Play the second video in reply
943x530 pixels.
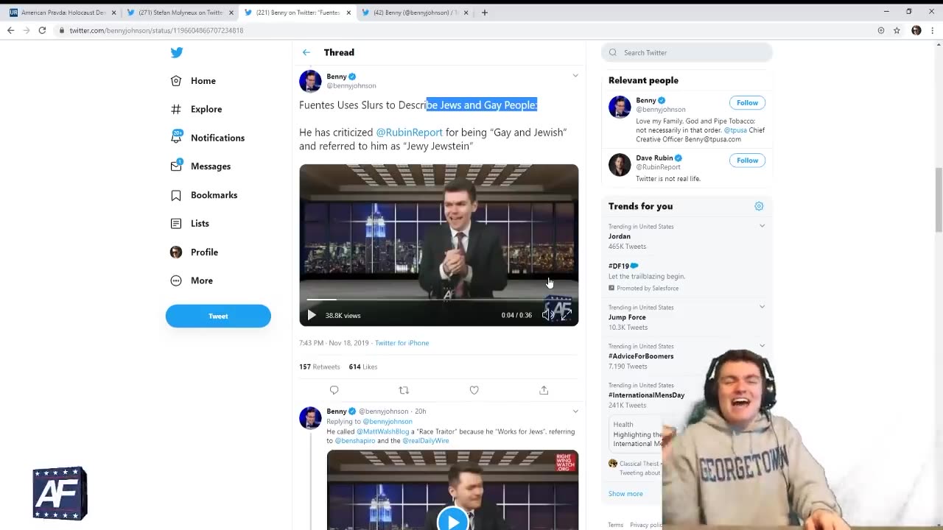(452, 520)
